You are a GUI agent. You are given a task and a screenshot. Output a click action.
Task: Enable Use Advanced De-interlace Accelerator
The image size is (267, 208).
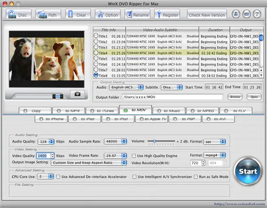[x=58, y=177]
